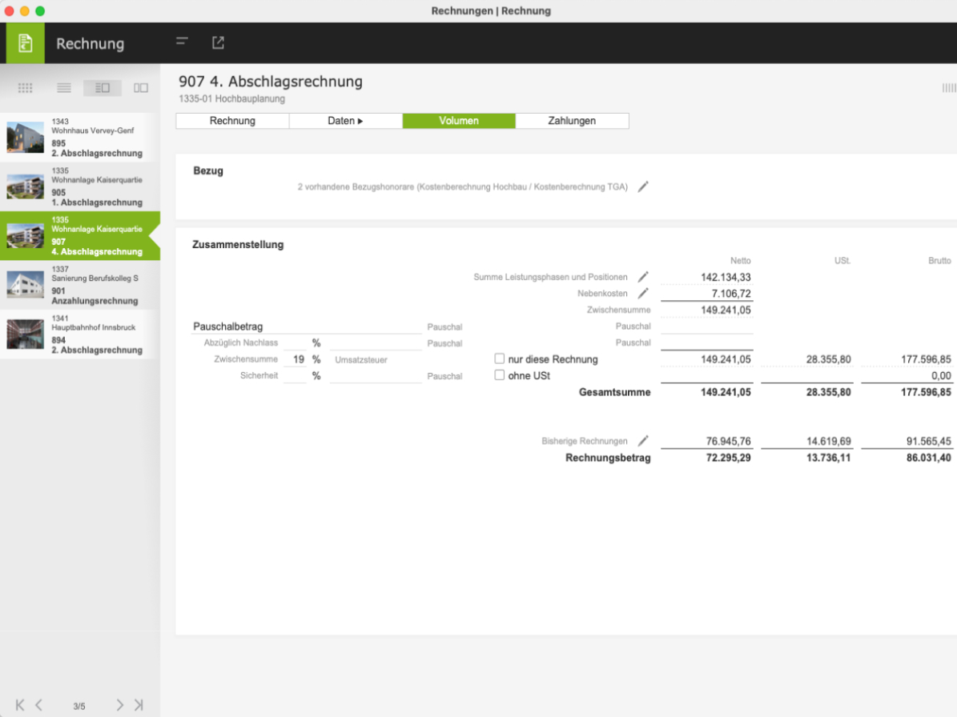Open the hamburger menu icon in header
The height and width of the screenshot is (717, 957).
coord(182,42)
